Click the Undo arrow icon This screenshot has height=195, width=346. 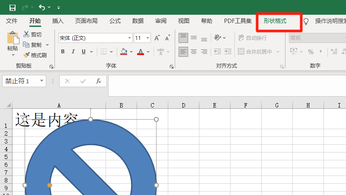click(x=42, y=7)
